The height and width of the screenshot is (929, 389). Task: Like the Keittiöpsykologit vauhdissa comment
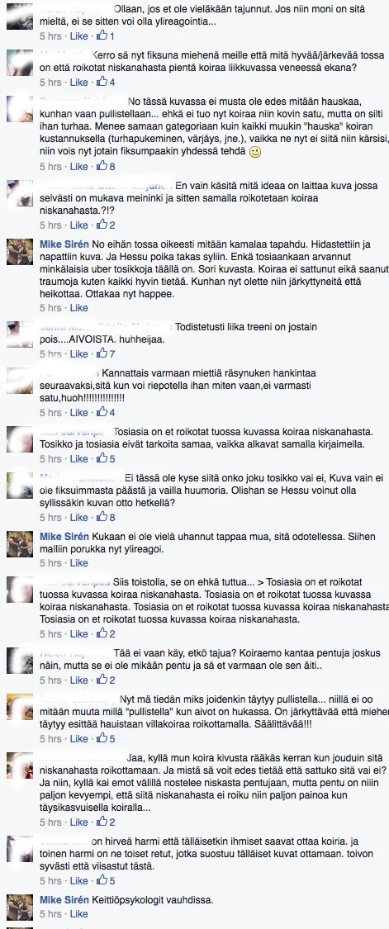[78, 914]
